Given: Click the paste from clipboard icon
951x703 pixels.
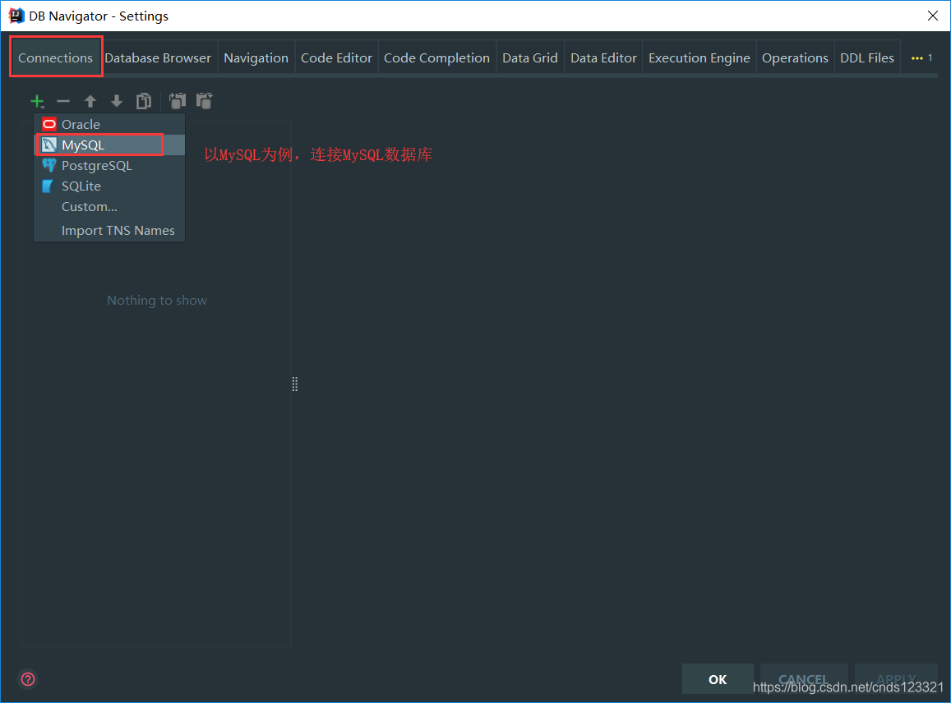Looking at the screenshot, I should tap(205, 101).
